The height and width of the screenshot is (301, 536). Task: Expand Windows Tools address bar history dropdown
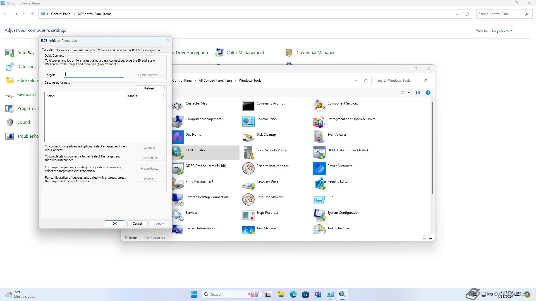(x=356, y=81)
